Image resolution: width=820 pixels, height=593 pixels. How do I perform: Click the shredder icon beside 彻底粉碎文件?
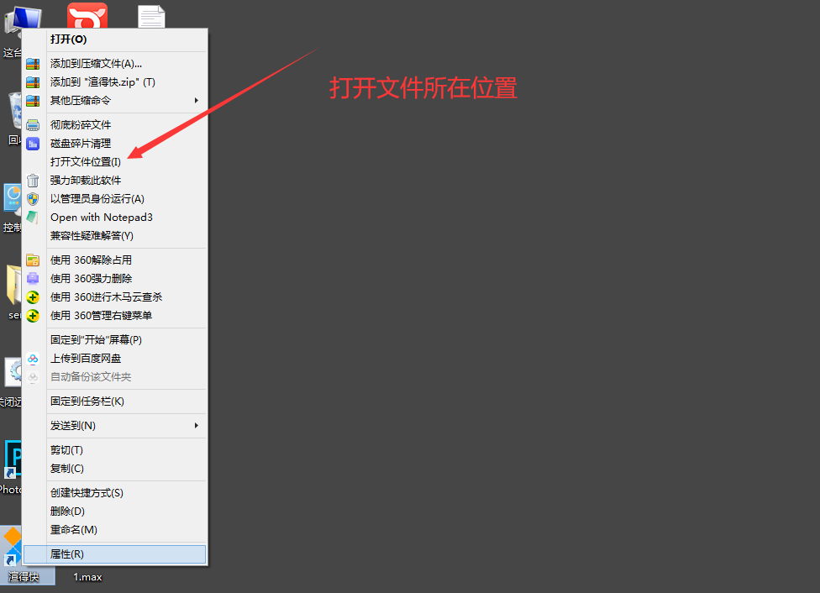pos(33,125)
